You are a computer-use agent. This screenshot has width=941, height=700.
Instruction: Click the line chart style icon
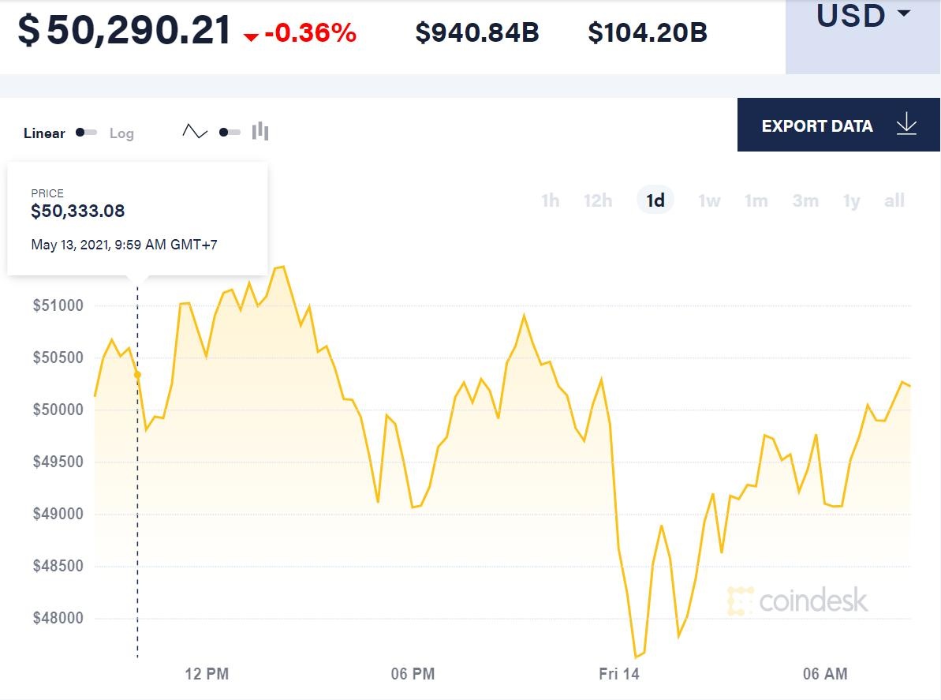click(195, 131)
